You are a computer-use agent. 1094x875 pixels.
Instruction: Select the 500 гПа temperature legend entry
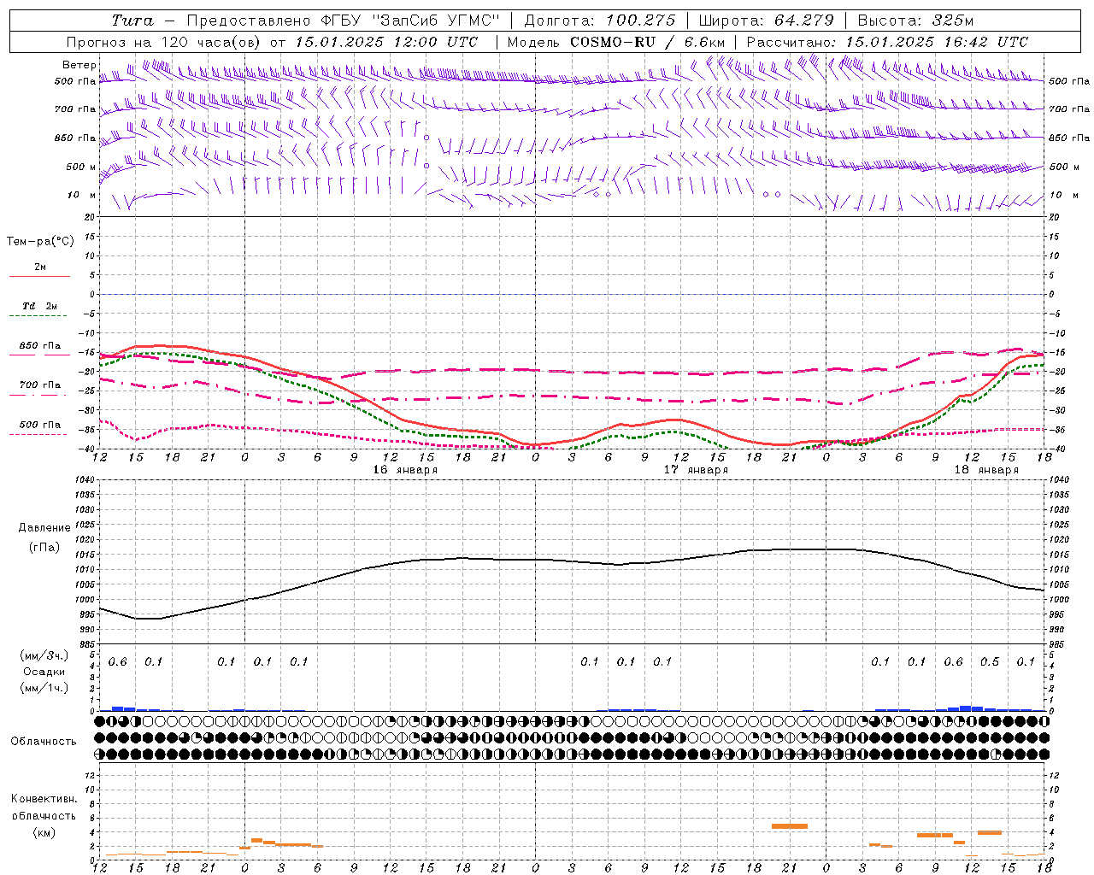(x=39, y=425)
